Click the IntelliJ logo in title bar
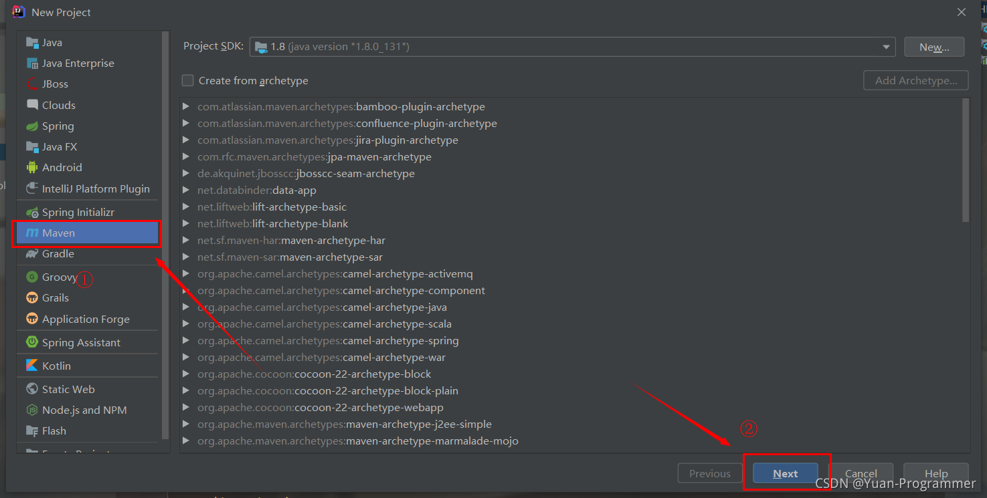 (x=19, y=11)
